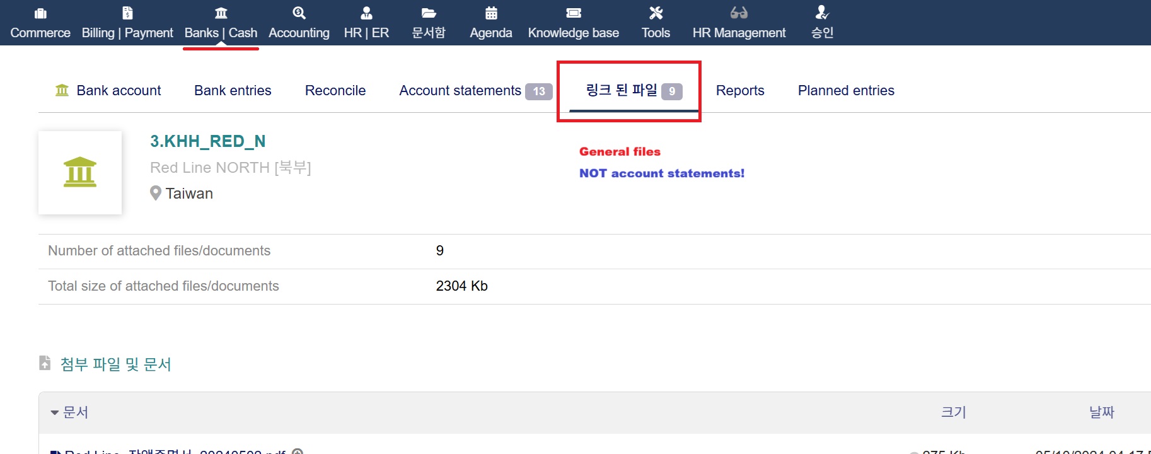Open Tools wrench icon in menu
The height and width of the screenshot is (454, 1151).
(656, 13)
